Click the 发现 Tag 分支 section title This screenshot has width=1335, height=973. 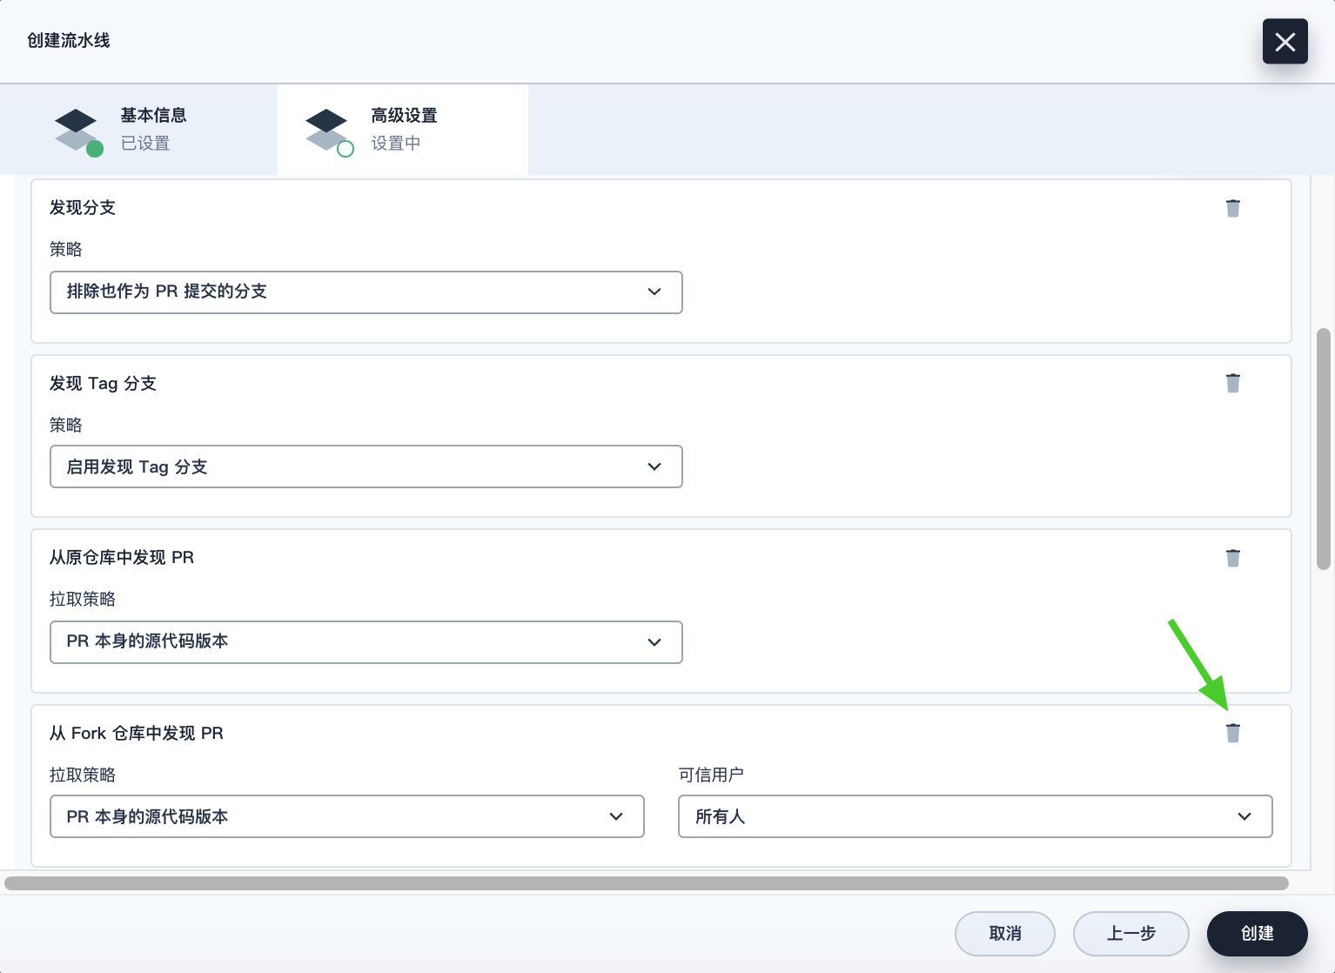[x=103, y=384]
